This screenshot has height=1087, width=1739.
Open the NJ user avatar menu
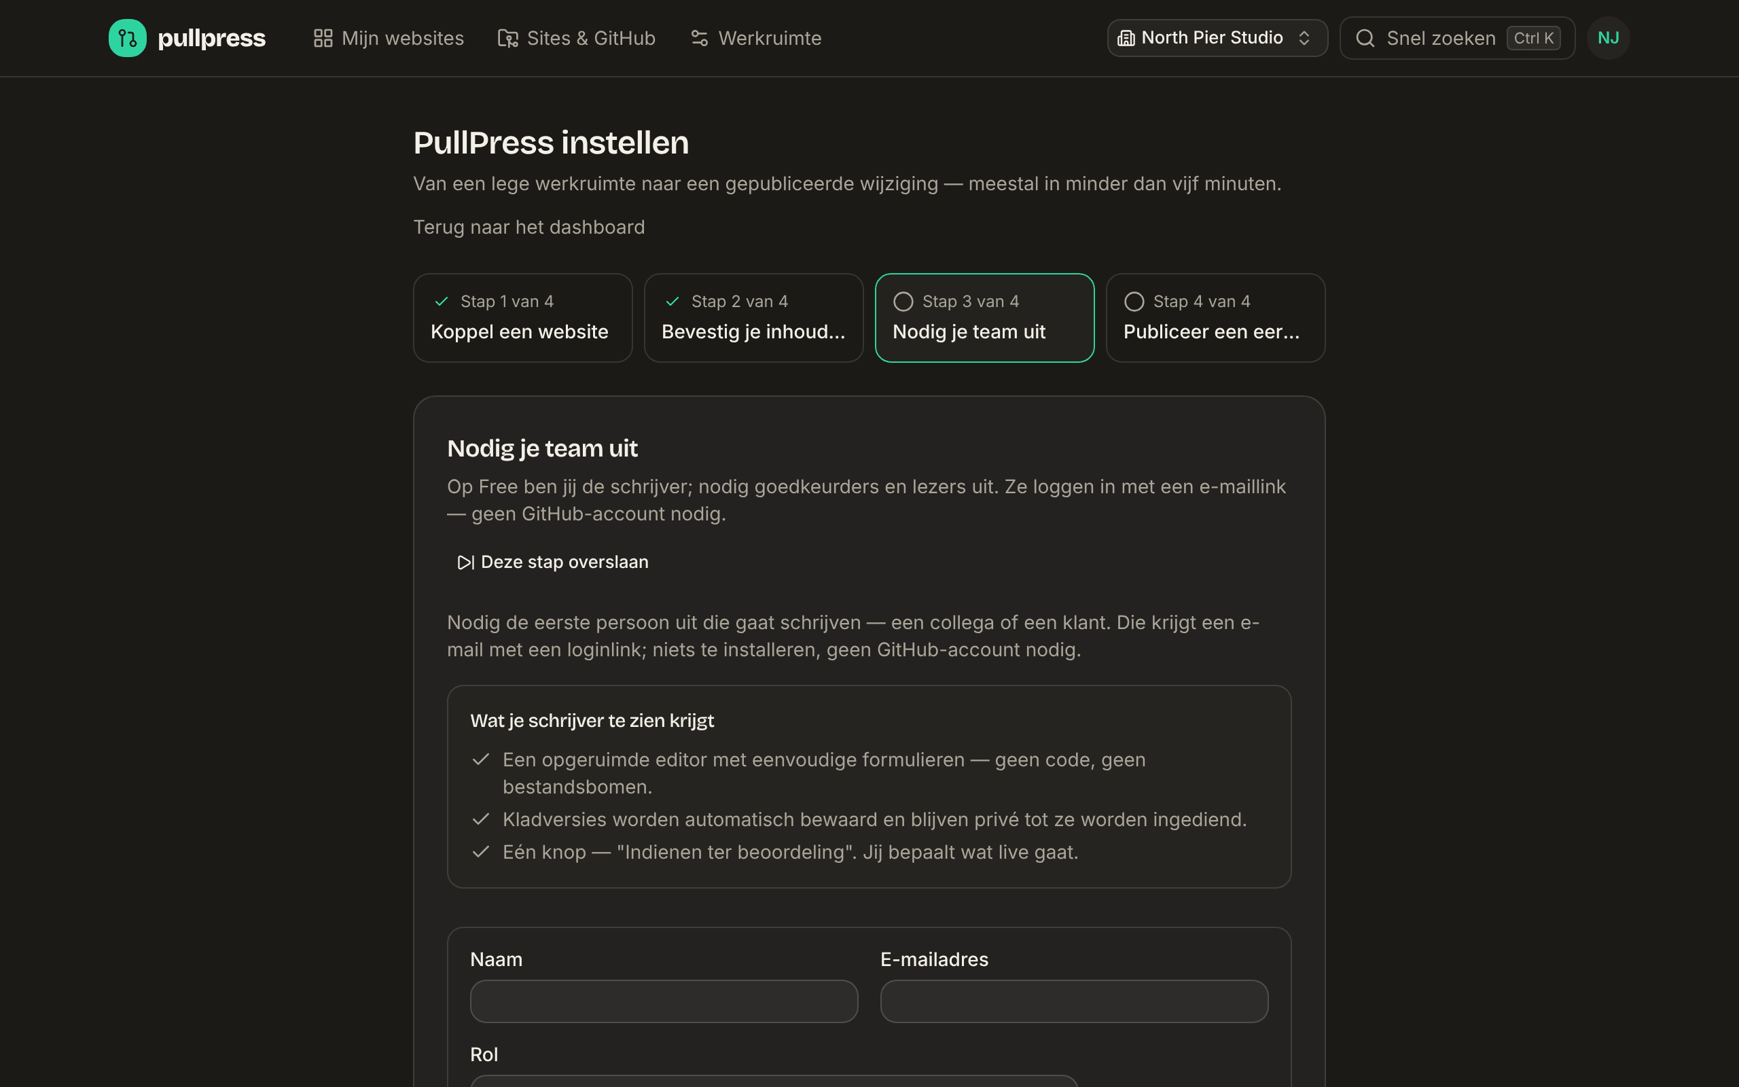1607,38
